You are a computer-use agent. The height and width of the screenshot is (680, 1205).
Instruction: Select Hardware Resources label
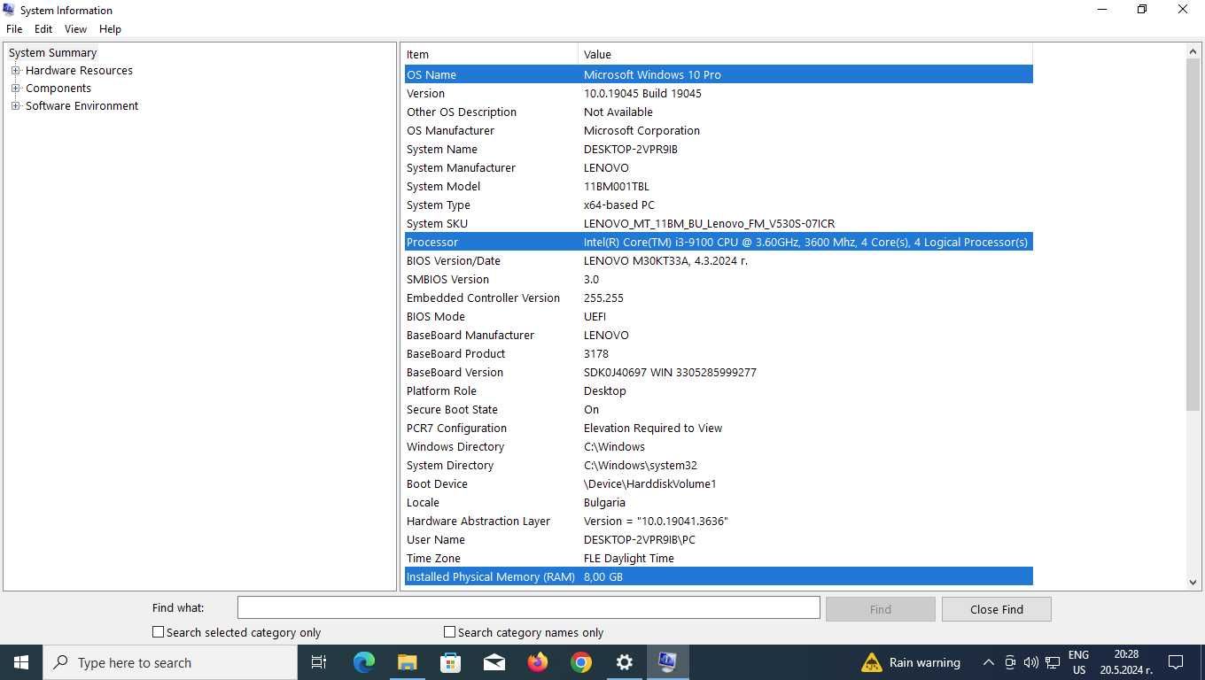tap(79, 71)
